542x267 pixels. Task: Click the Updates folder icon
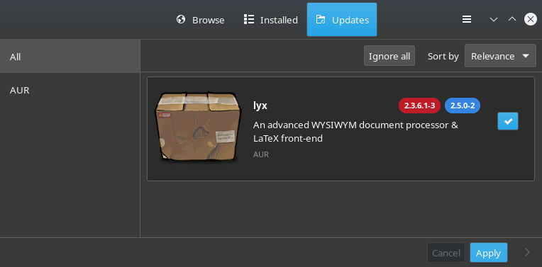pos(321,20)
